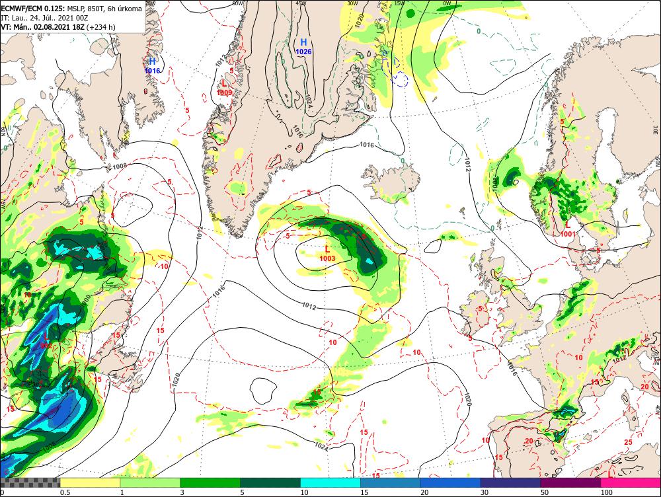
Task: Click the 1024 isobar label in the southern Atlantic
Action: pos(322,446)
